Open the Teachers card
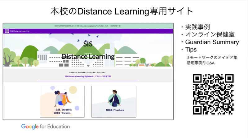Screen dimensions: 248x138 click(x=114, y=102)
